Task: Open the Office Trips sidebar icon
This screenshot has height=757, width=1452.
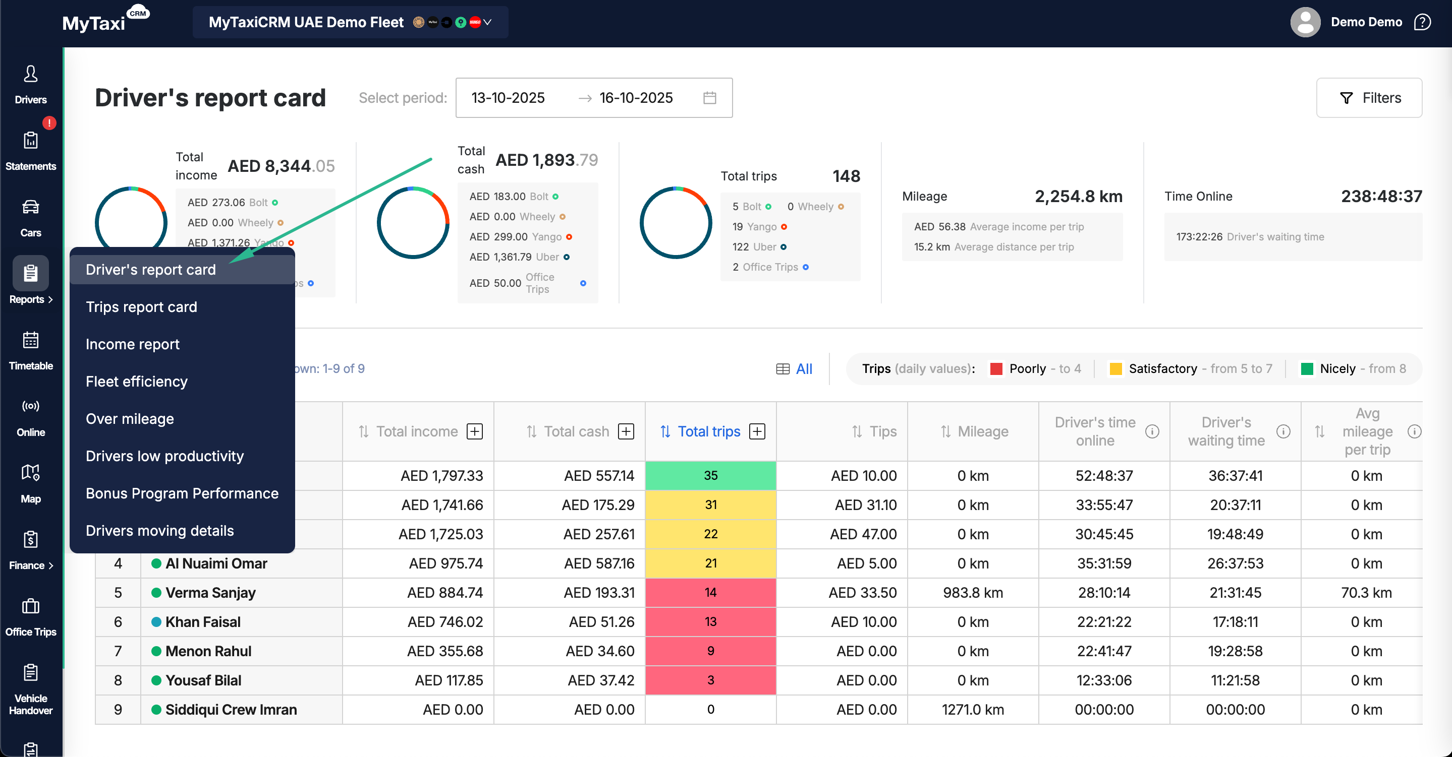Action: pos(30,607)
